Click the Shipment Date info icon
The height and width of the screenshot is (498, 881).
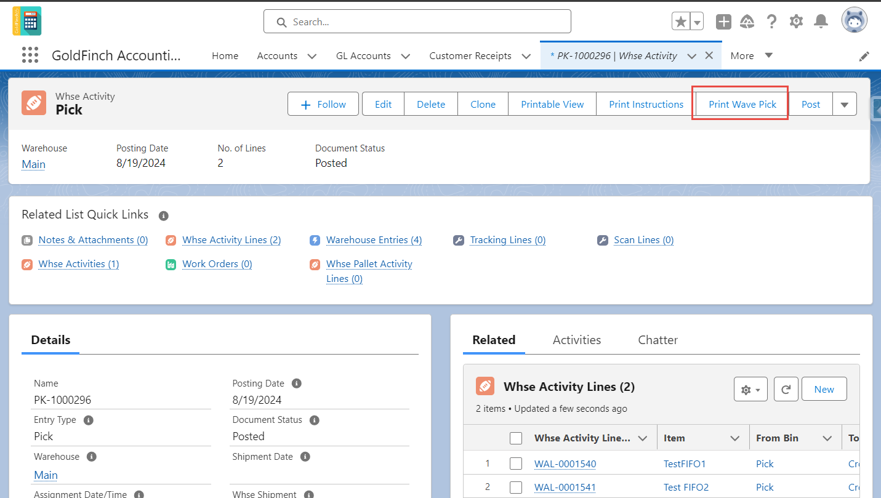tap(305, 457)
